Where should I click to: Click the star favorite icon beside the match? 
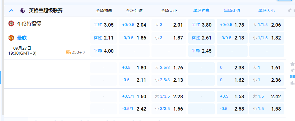click(x=292, y=64)
